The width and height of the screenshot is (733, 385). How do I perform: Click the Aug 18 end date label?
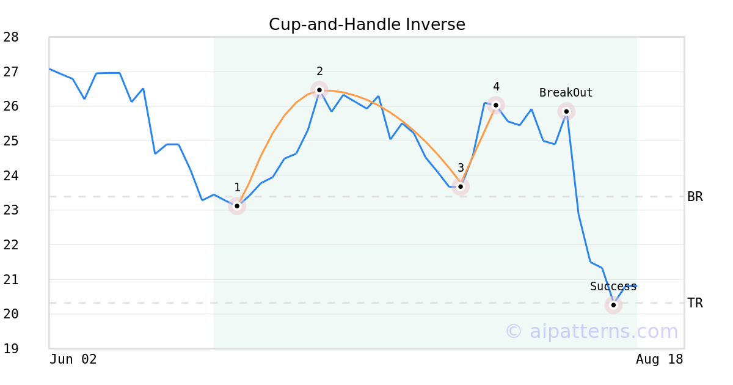(660, 359)
